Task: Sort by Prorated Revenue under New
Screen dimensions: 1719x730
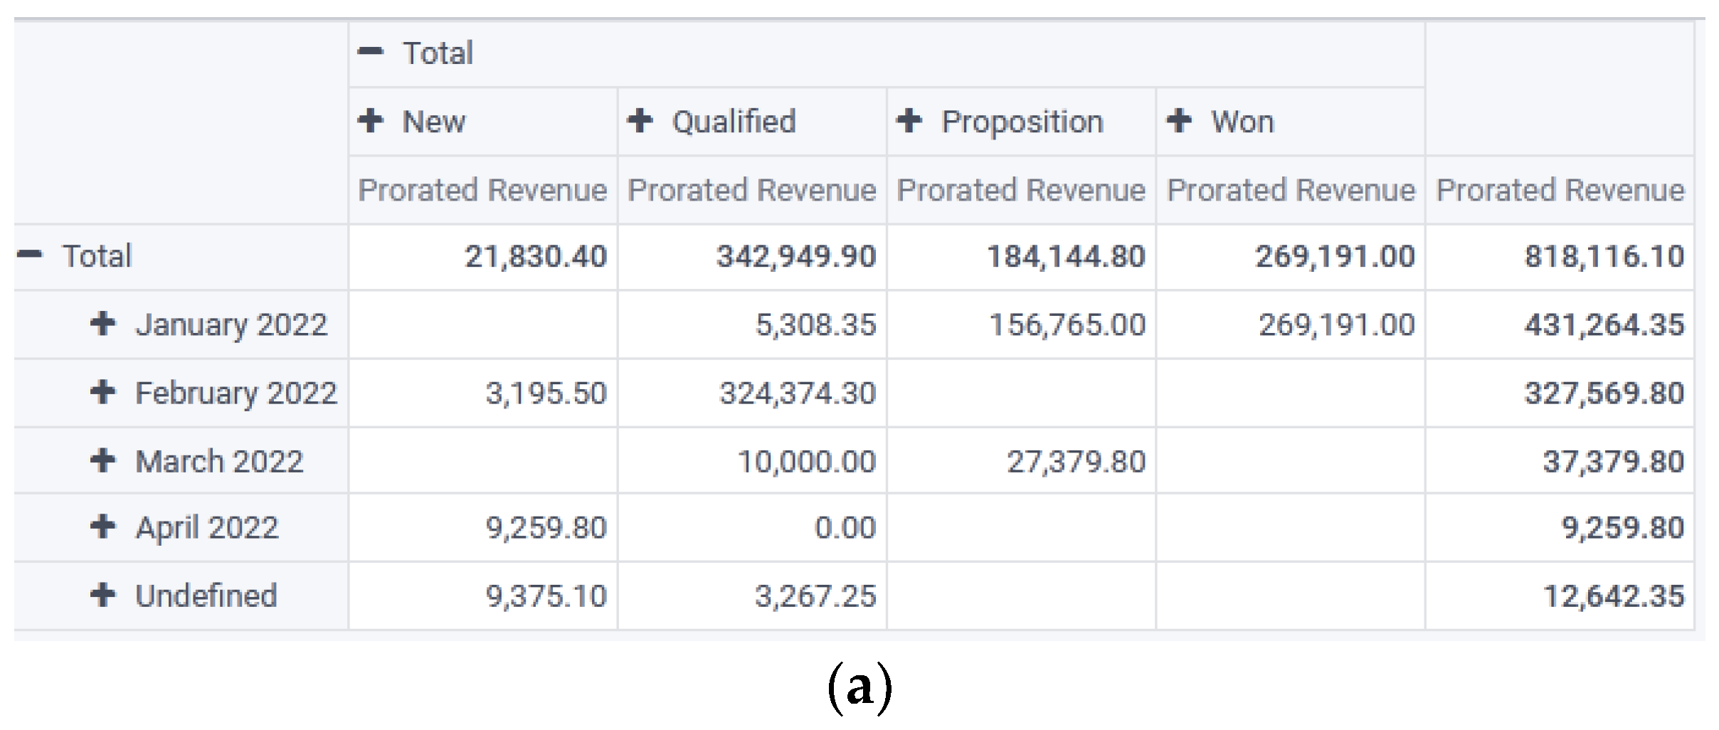Action: 482,190
